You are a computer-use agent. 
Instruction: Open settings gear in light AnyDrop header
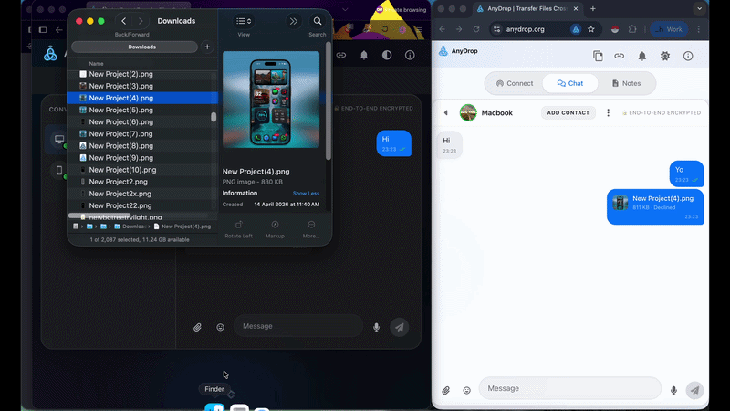pos(665,56)
